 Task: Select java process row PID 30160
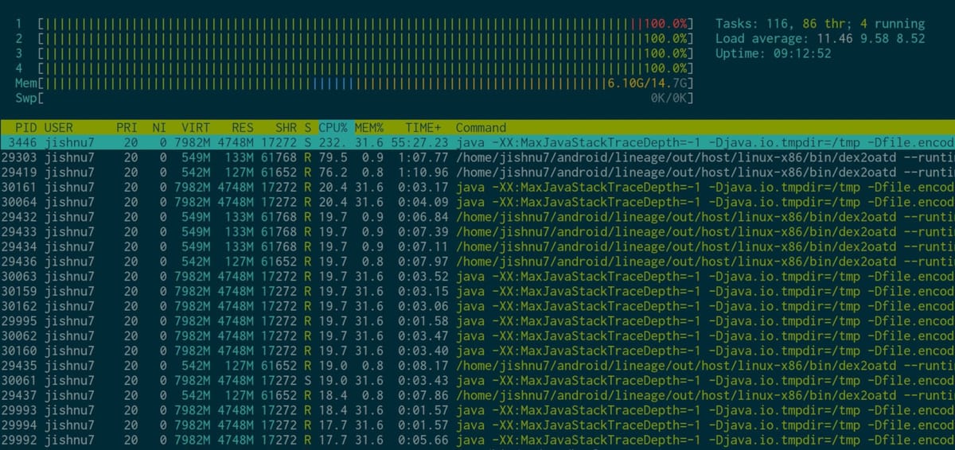click(x=477, y=351)
